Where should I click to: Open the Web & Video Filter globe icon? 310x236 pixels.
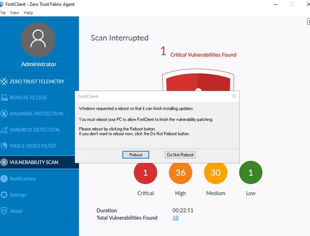click(4, 146)
